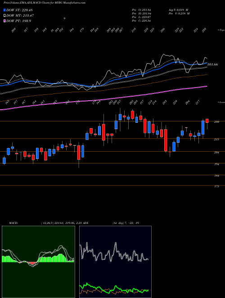This screenshot has width=225, height=298.
Task: Click the large red candle dropping to 204
Action: pyautogui.click(x=166, y=140)
